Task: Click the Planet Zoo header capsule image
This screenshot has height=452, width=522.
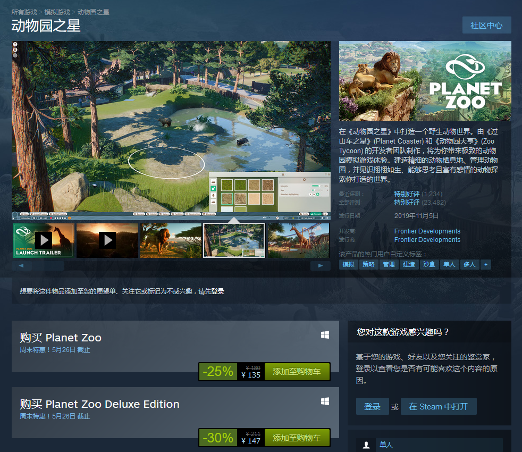Action: pos(425,81)
